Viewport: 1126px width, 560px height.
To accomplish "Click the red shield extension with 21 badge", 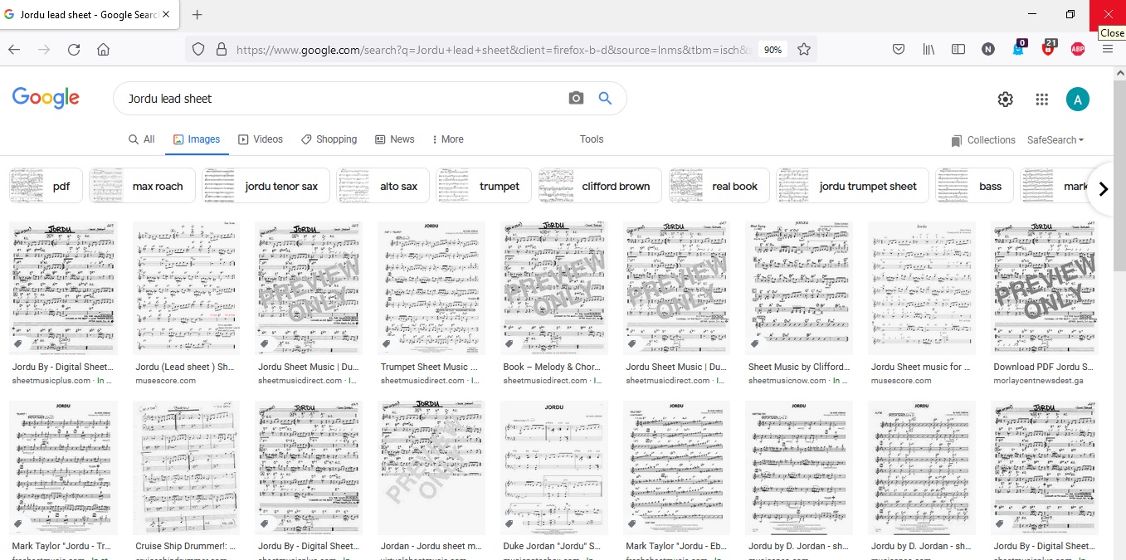I will tap(1049, 48).
